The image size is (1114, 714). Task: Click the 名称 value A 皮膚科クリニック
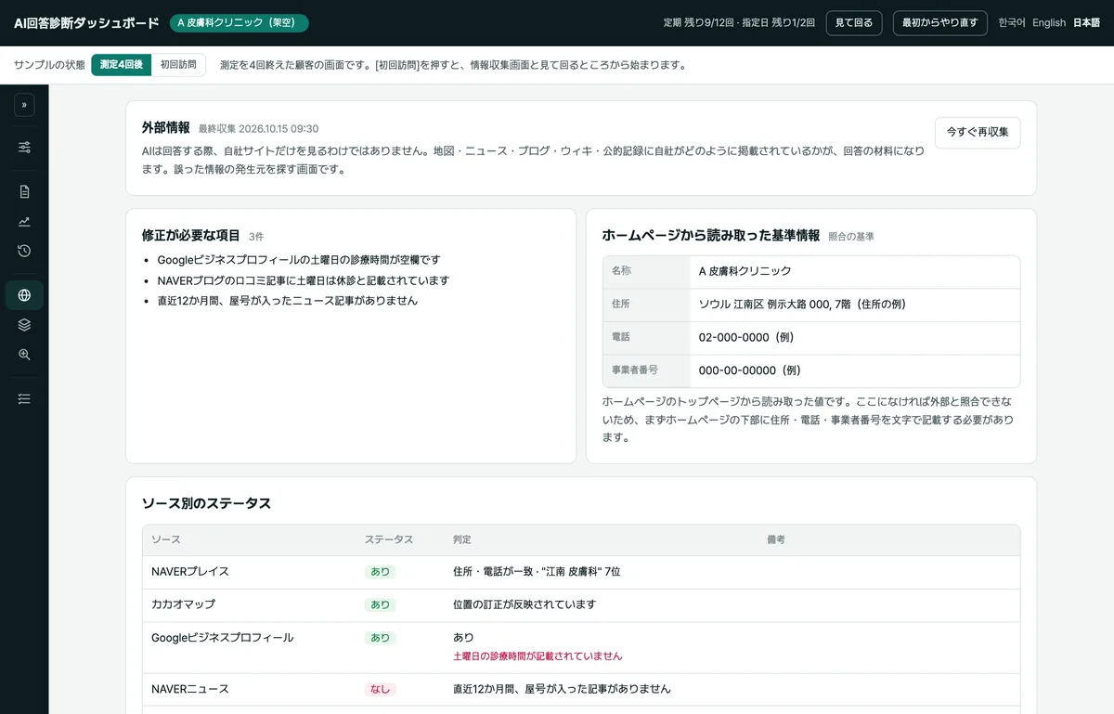[x=745, y=271]
